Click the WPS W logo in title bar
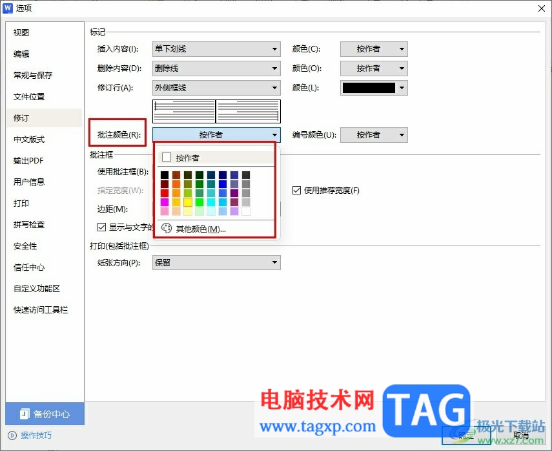The height and width of the screenshot is (451, 552). click(7, 8)
